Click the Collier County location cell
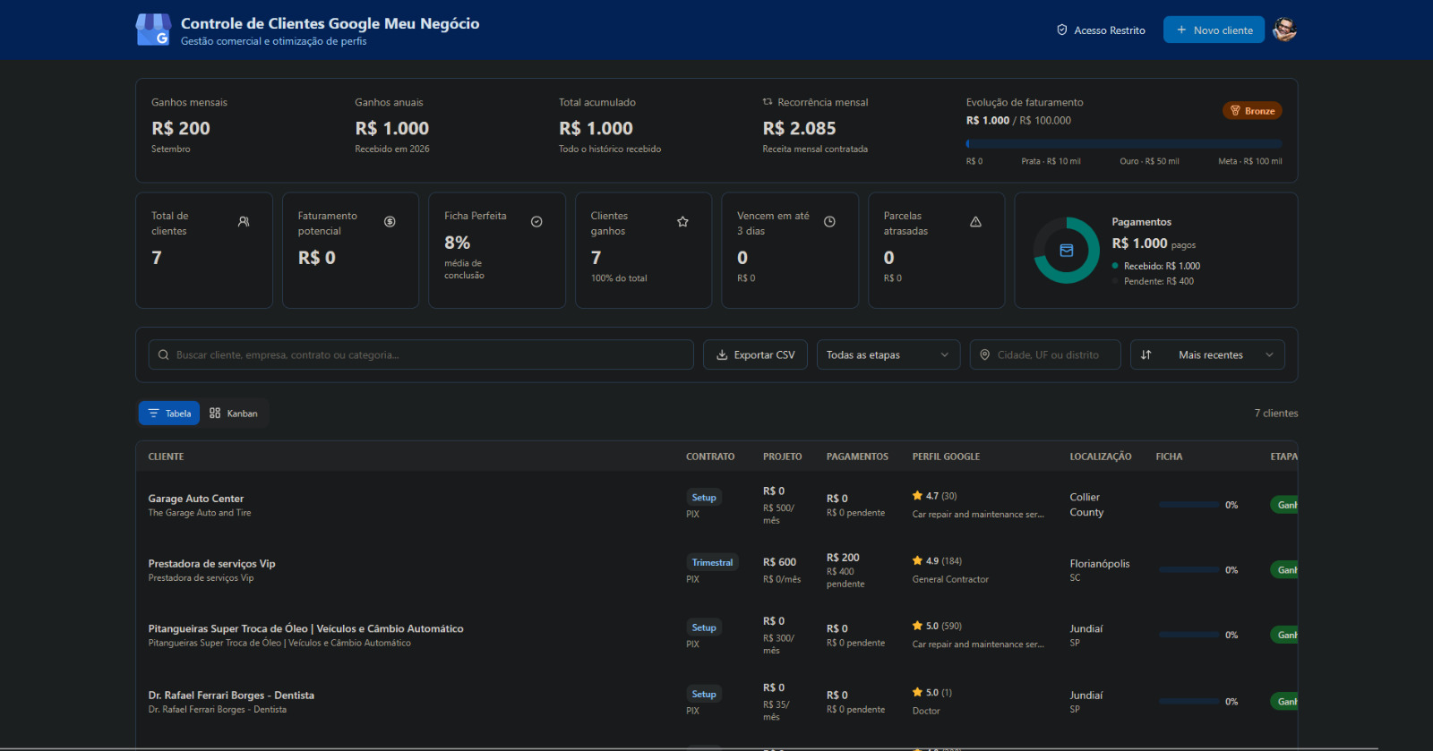Viewport: 1433px width, 751px height. (x=1086, y=505)
